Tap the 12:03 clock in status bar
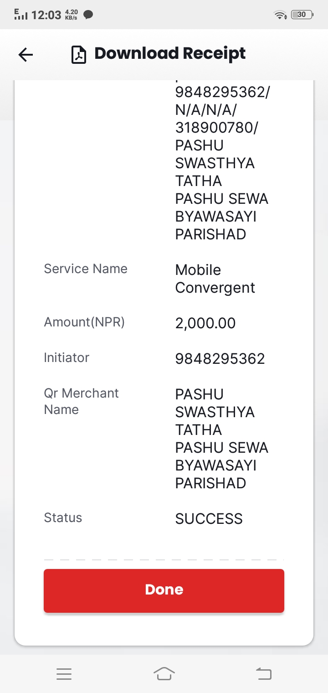 [x=46, y=15]
